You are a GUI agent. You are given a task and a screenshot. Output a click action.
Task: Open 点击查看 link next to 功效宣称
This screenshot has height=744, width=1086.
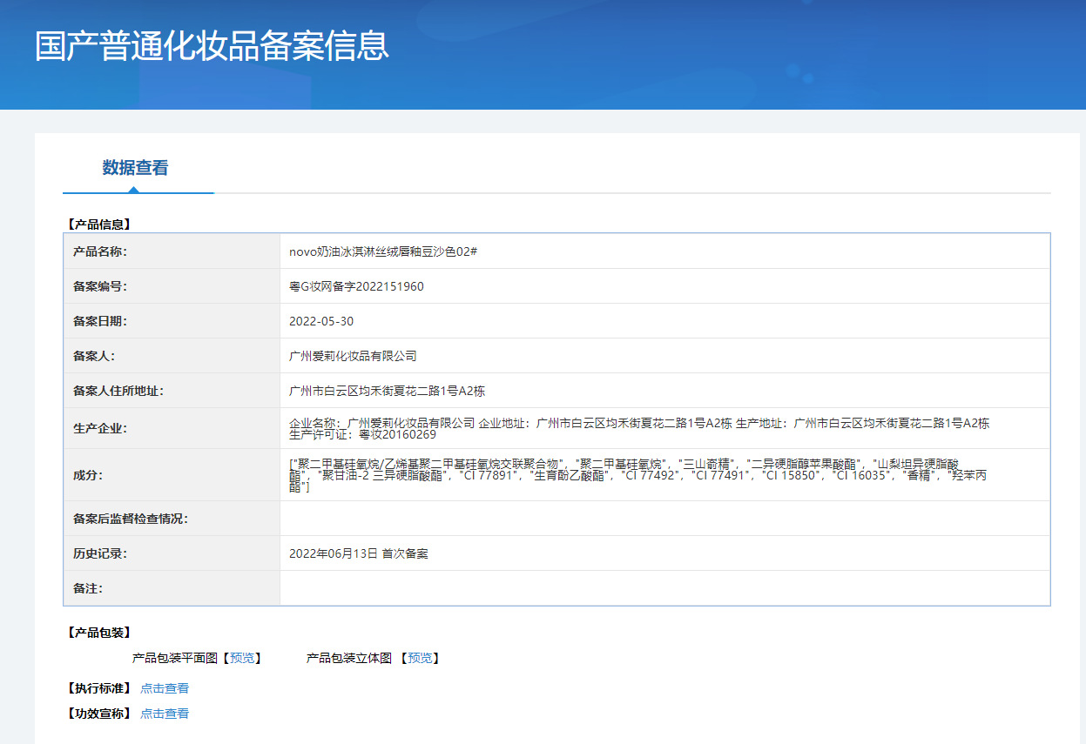pos(165,714)
